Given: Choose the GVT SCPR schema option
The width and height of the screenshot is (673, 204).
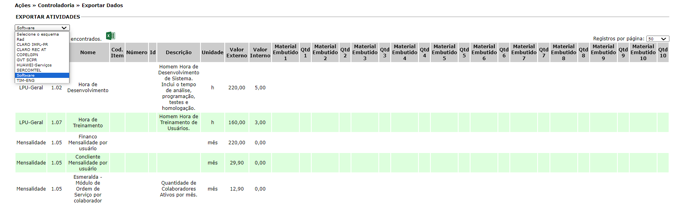Looking at the screenshot, I should (27, 60).
